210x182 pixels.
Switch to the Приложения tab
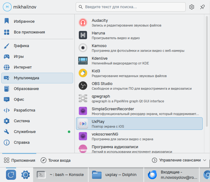coord(20,160)
